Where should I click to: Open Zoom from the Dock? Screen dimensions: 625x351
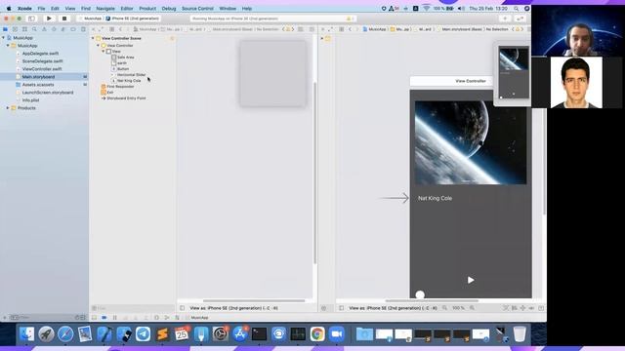337,333
